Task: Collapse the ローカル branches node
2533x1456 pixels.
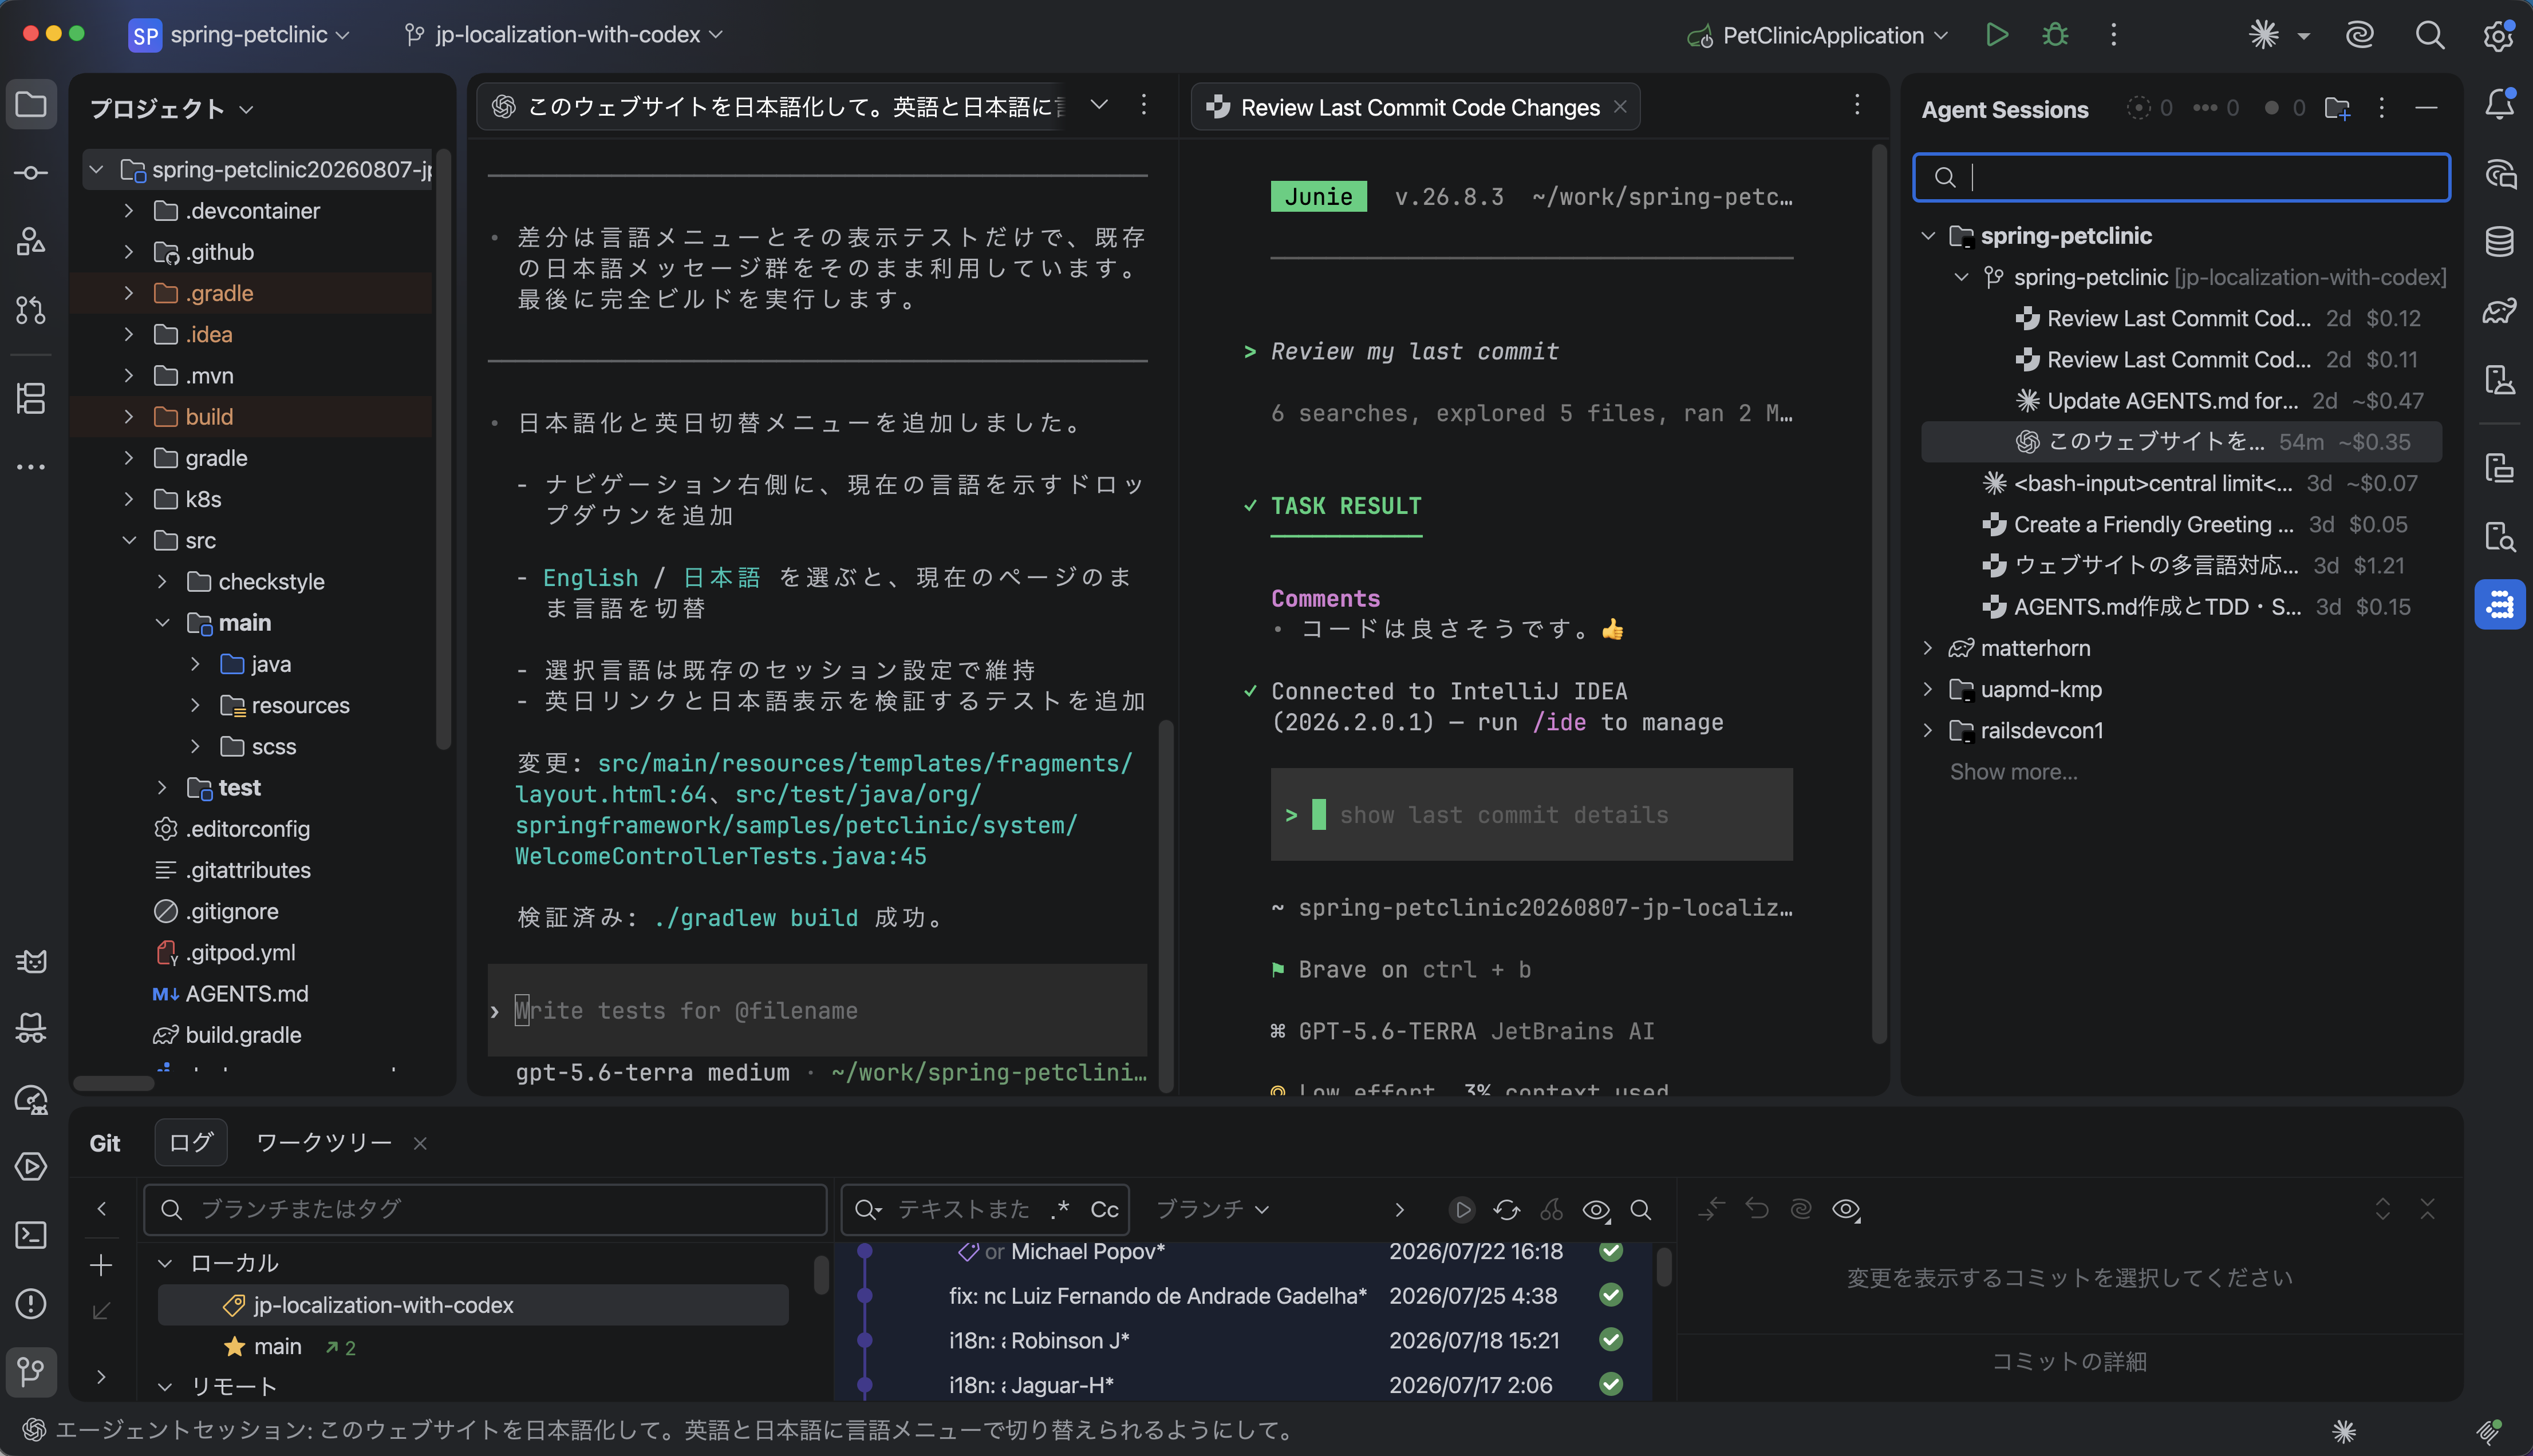Action: point(165,1263)
